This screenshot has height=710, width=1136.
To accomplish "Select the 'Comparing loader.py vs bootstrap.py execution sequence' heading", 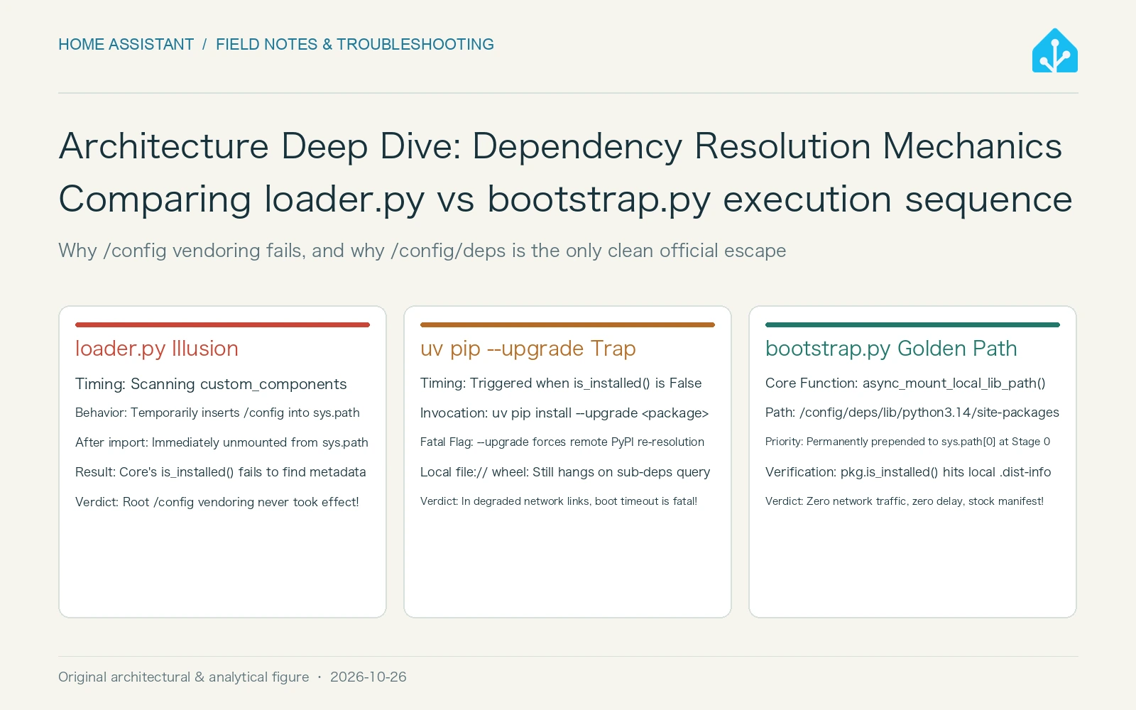I will [565, 200].
